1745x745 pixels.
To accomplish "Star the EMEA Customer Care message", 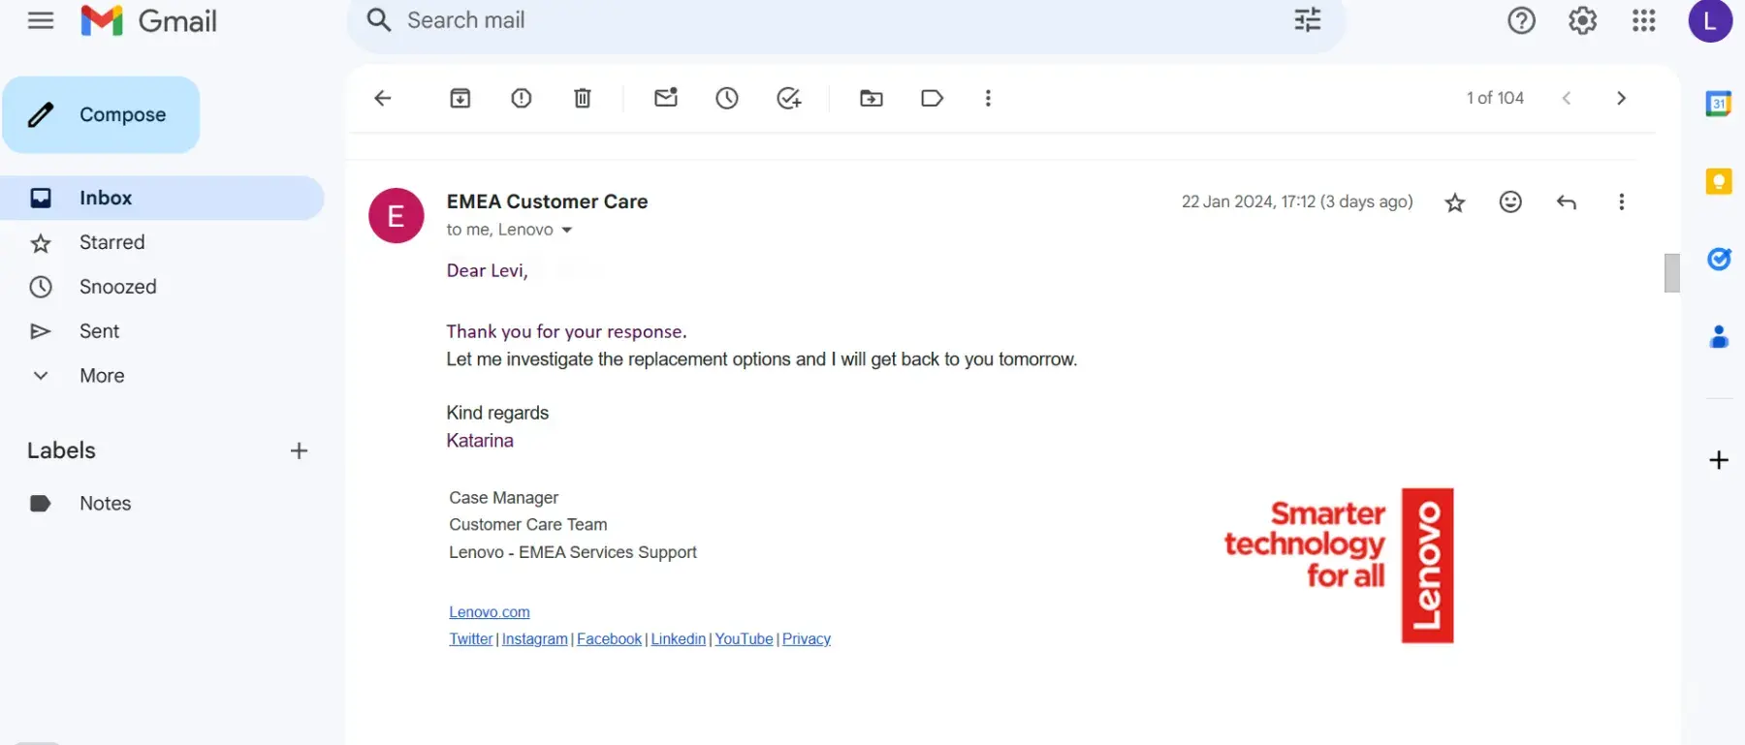I will click(x=1455, y=202).
